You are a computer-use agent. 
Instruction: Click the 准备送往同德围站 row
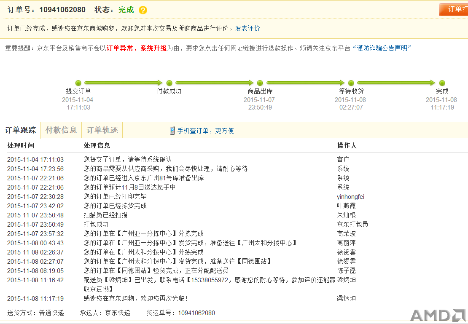(178, 261)
